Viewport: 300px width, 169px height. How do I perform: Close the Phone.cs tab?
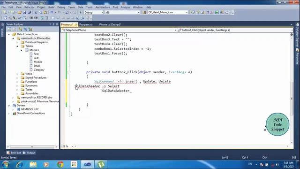[x=76, y=24]
